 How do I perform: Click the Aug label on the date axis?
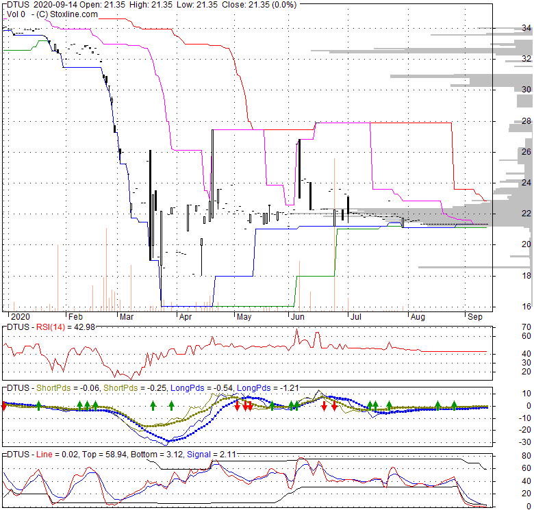(x=418, y=317)
